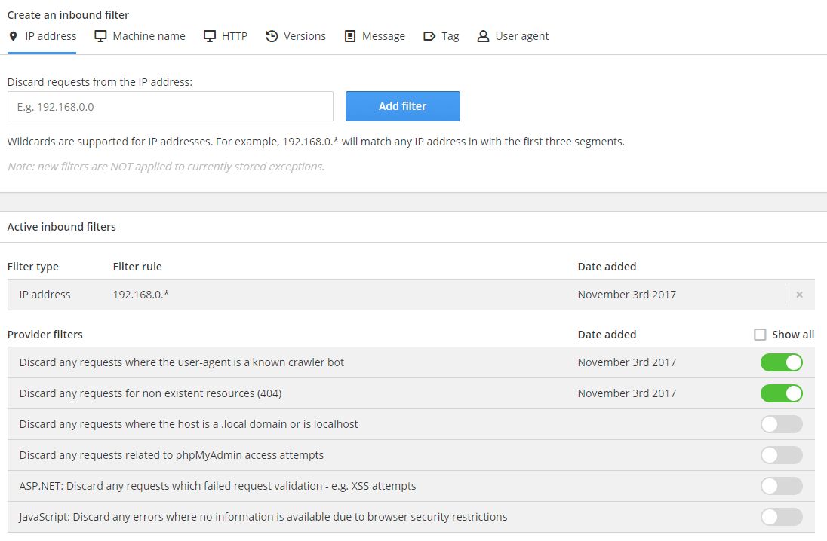This screenshot has width=827, height=541.
Task: Check the Show all checkbox
Action: coord(760,335)
